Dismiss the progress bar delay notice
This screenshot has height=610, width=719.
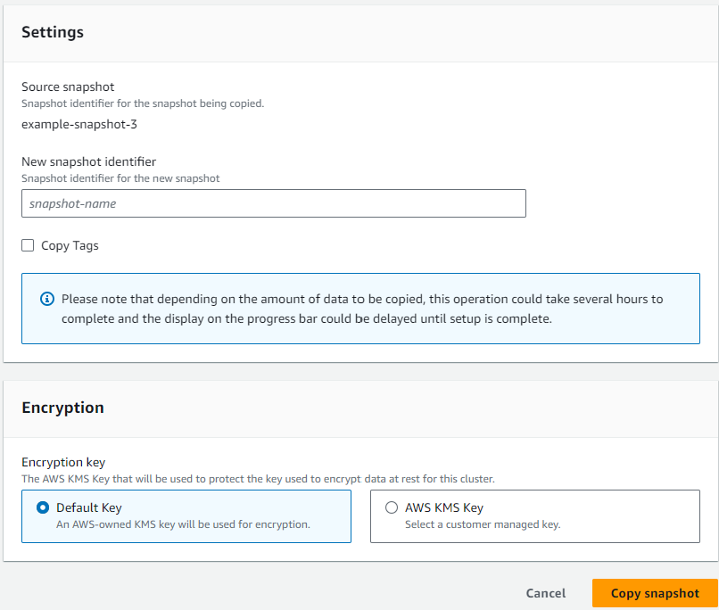357,308
